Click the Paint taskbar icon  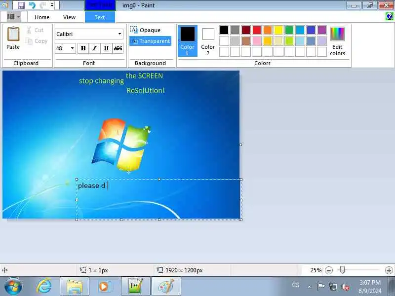166,287
